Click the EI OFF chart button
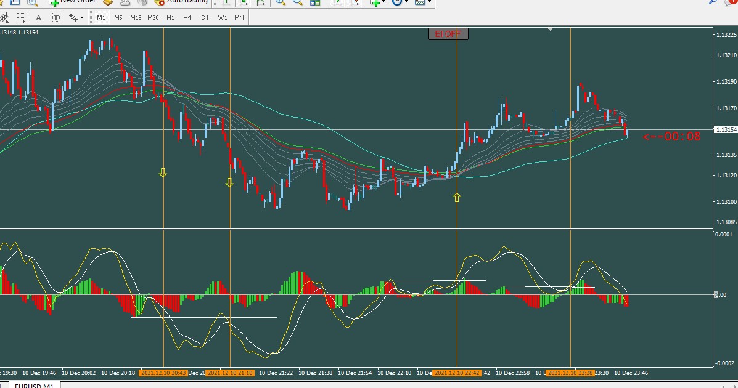The height and width of the screenshot is (388, 738). point(448,34)
